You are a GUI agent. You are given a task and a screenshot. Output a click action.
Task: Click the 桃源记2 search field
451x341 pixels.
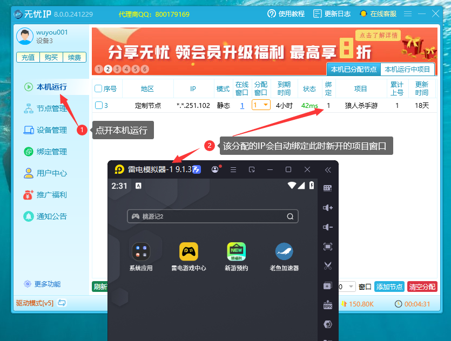pyautogui.click(x=213, y=216)
